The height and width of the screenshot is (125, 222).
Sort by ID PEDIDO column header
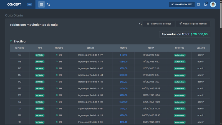coord(20,48)
